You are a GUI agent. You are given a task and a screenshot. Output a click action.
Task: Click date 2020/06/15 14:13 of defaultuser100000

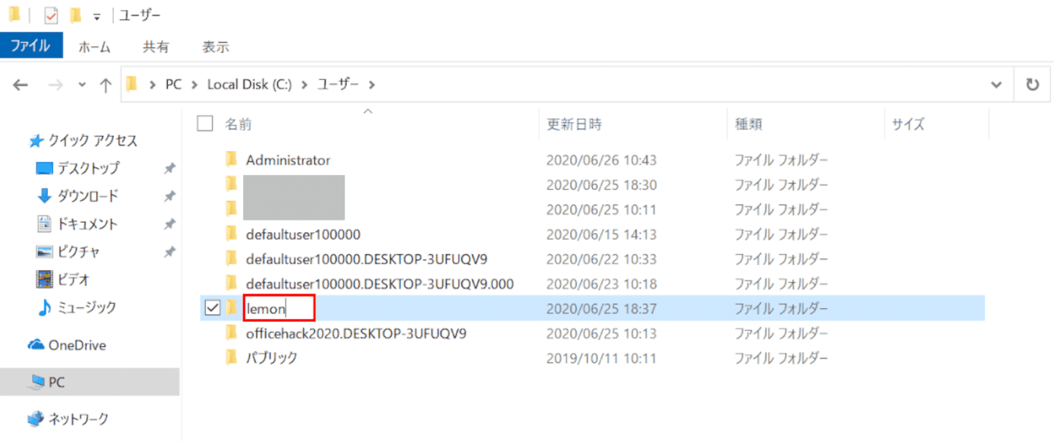coord(602,234)
